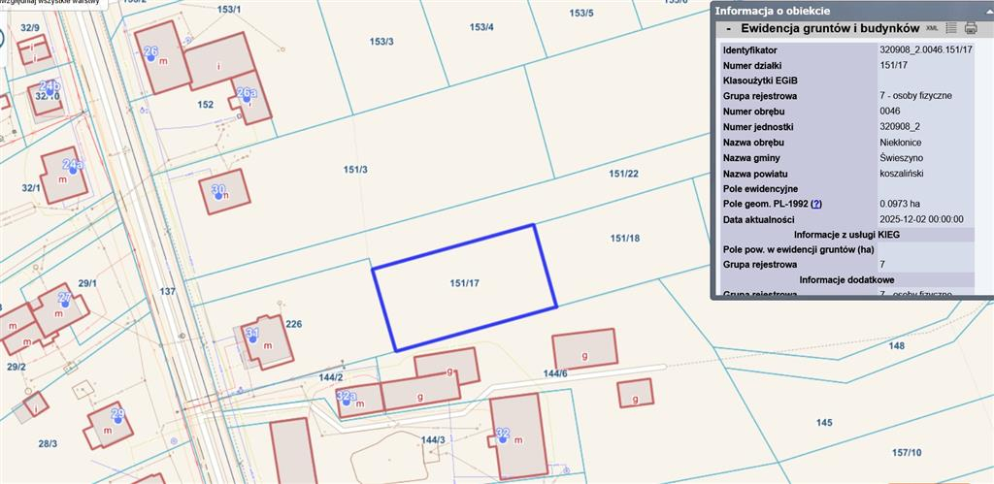Select parcel 151/18 on the map

tap(623, 239)
